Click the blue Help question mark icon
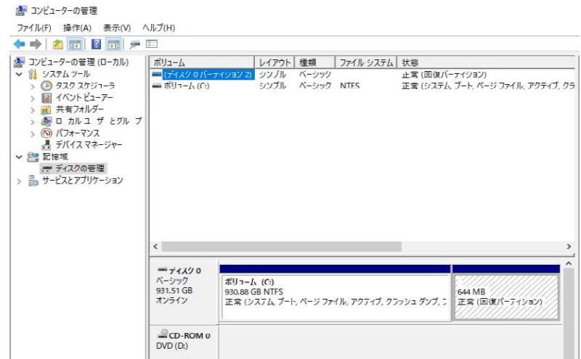Screen dimensions: 581x359 96,44
